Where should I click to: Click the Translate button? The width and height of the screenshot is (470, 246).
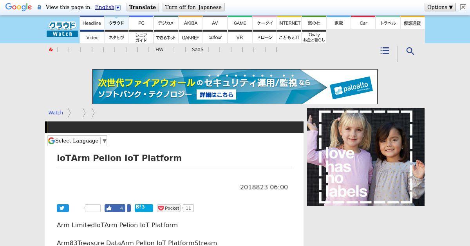[x=143, y=7]
